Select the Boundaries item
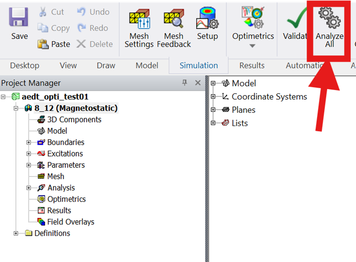Image resolution: width=356 pixels, height=262 pixels. tap(66, 142)
